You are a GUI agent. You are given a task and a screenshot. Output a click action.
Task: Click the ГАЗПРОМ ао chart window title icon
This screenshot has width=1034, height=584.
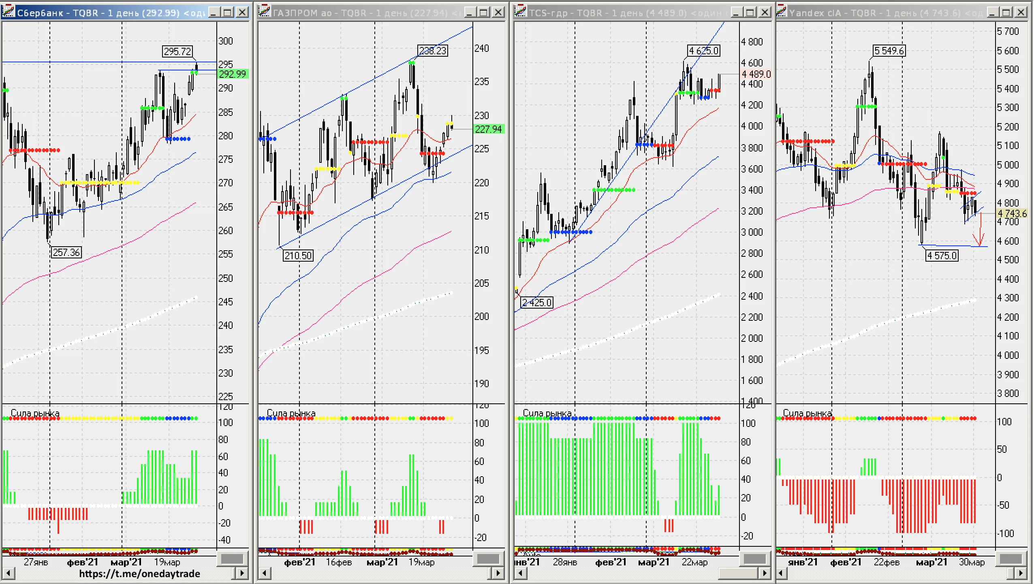click(x=265, y=12)
